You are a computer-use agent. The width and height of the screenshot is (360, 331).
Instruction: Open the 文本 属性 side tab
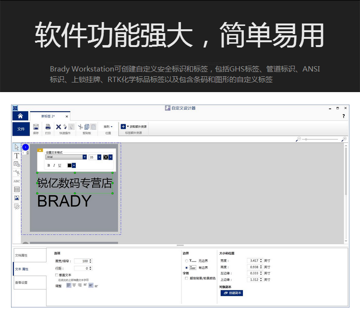coord(30,269)
